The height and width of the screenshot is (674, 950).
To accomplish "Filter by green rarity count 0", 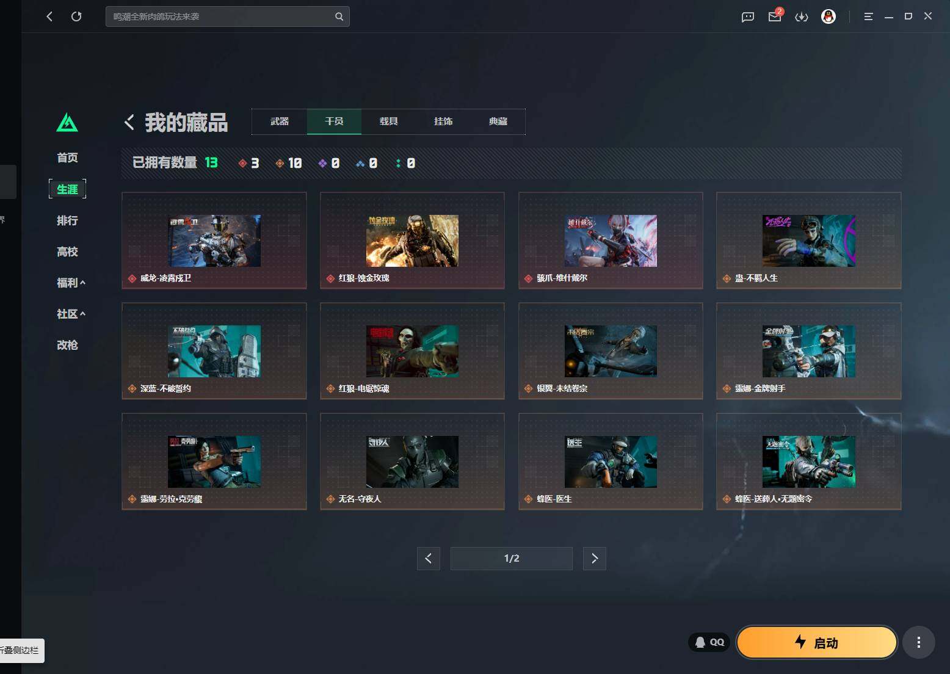I will (405, 163).
